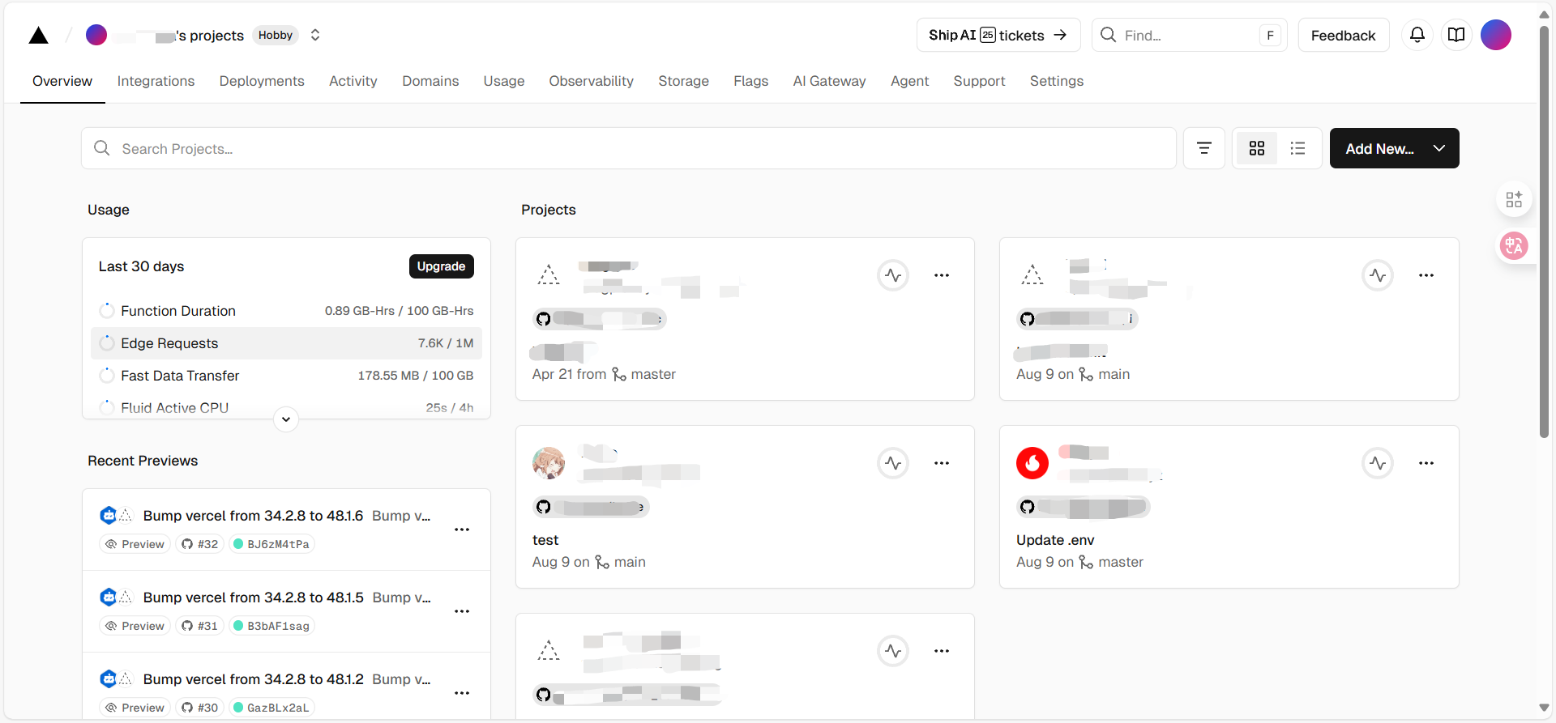Click activity icon on Update .env project
The width and height of the screenshot is (1556, 723).
pos(1377,463)
